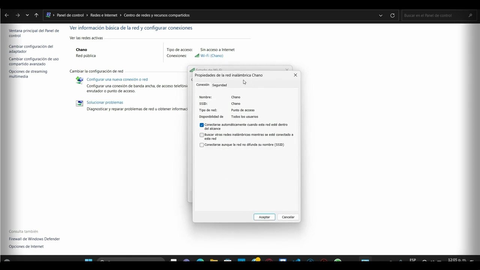Open Panel de control breadcrumb

pos(70,15)
